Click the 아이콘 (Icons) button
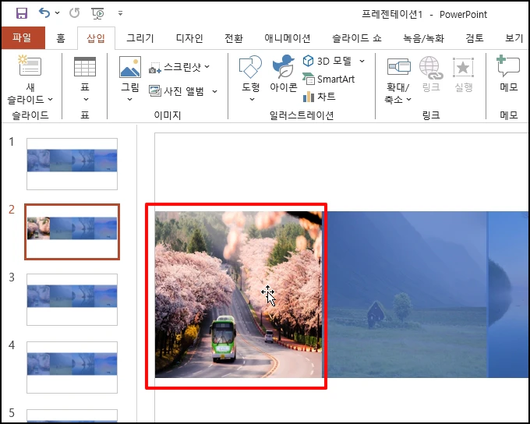 coord(283,73)
